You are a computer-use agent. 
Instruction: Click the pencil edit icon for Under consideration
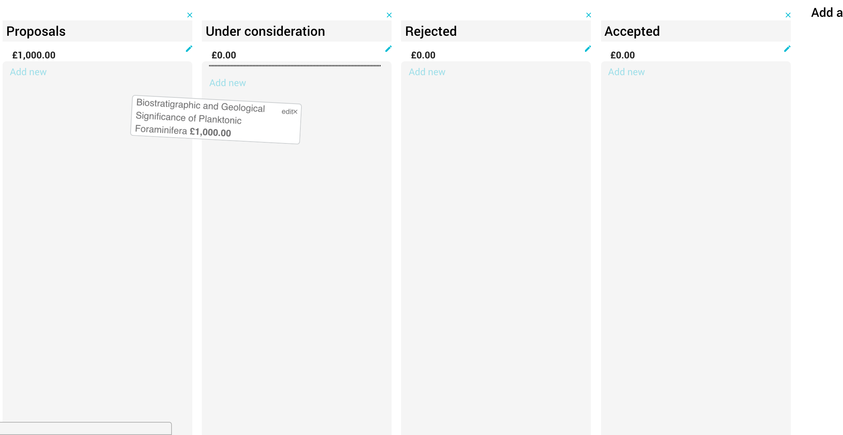pos(388,49)
